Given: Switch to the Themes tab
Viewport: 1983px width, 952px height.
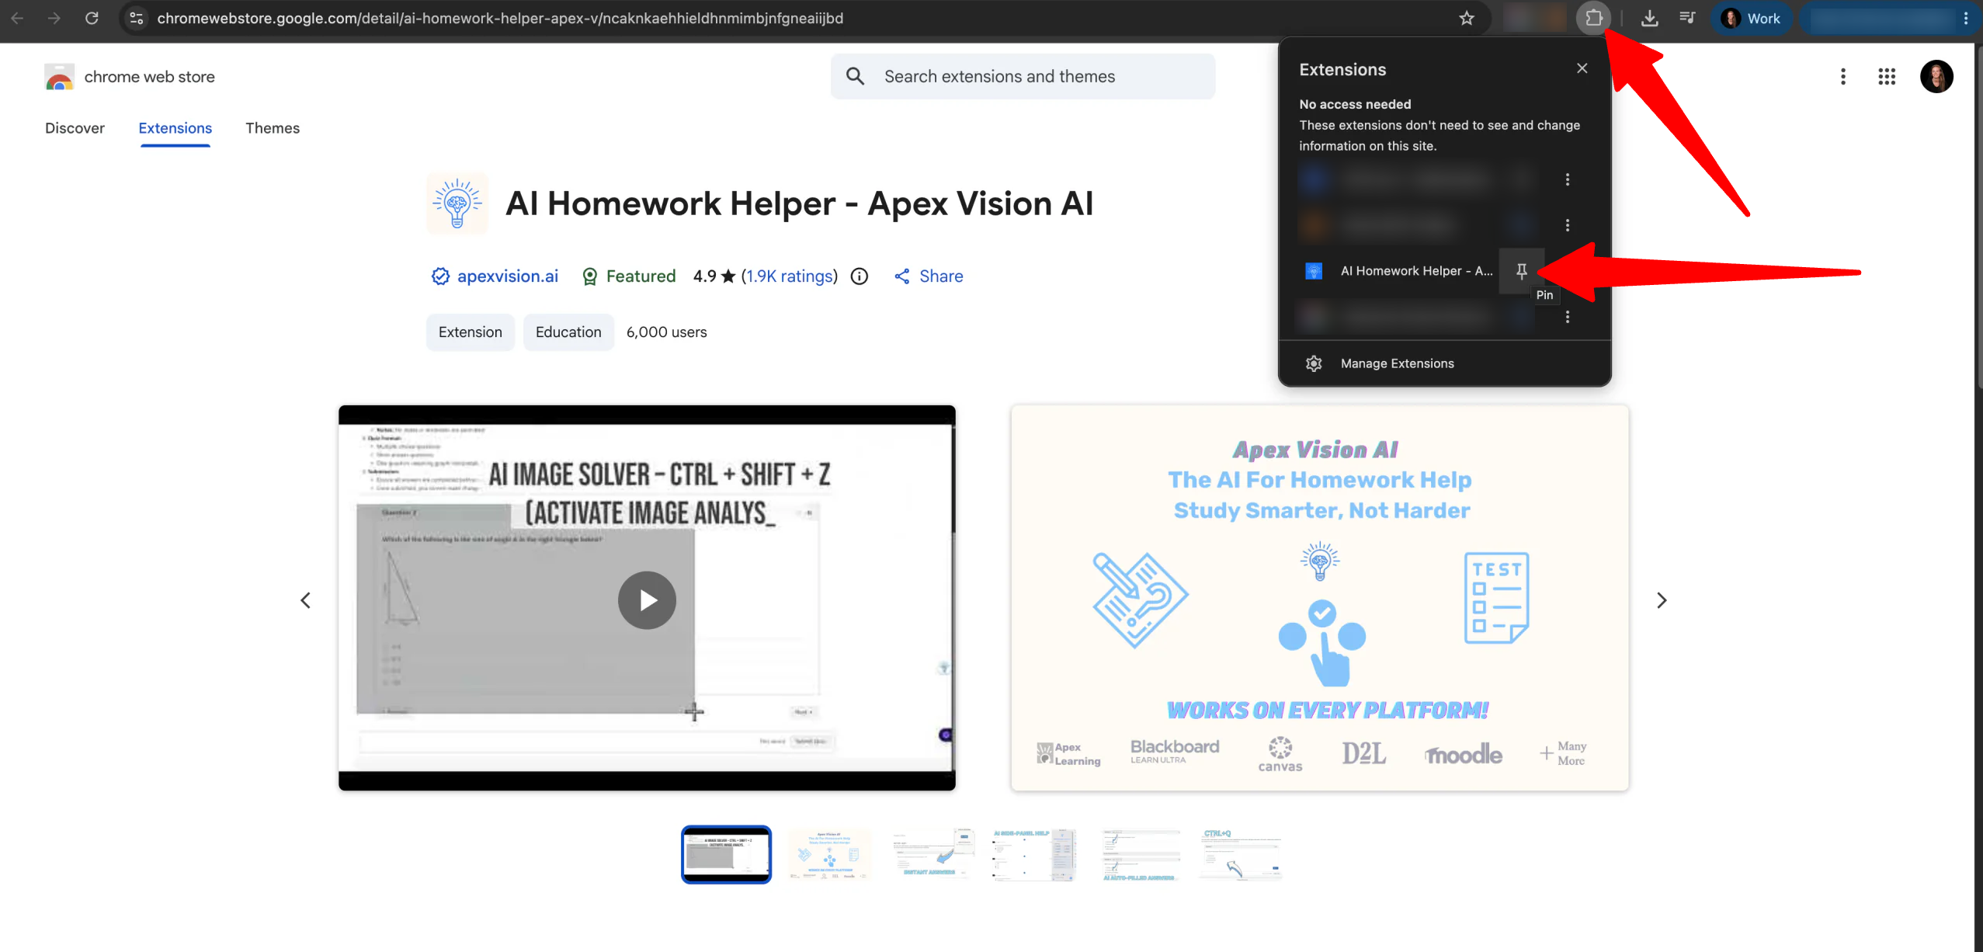Looking at the screenshot, I should [272, 128].
